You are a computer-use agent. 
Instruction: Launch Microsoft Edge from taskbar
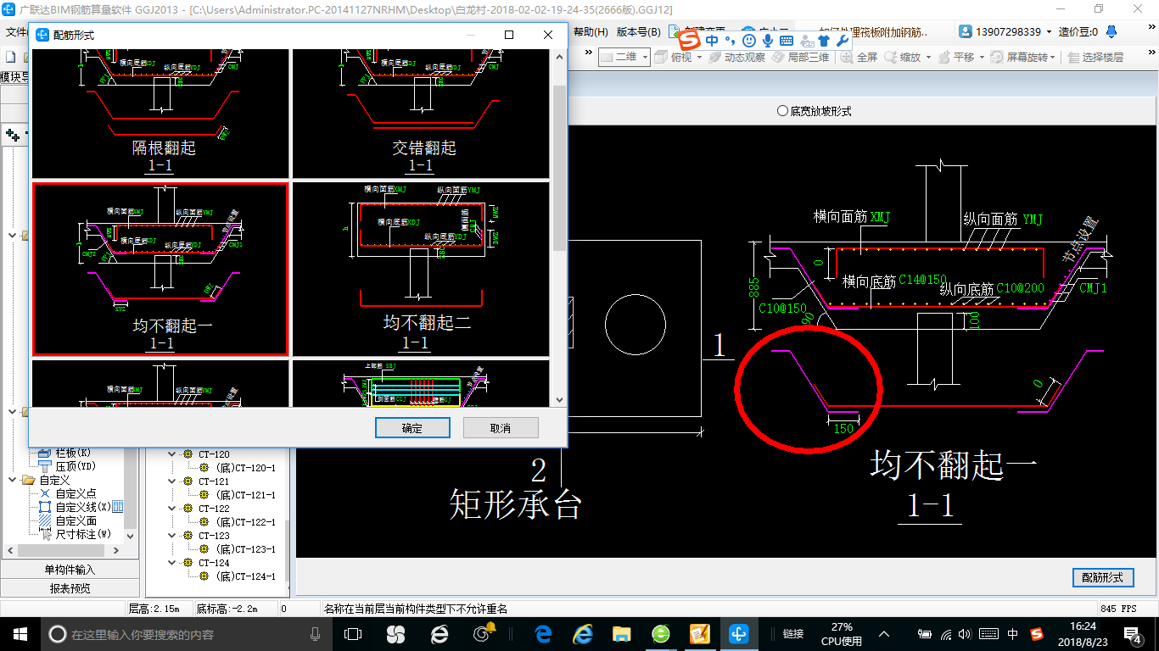(x=543, y=634)
